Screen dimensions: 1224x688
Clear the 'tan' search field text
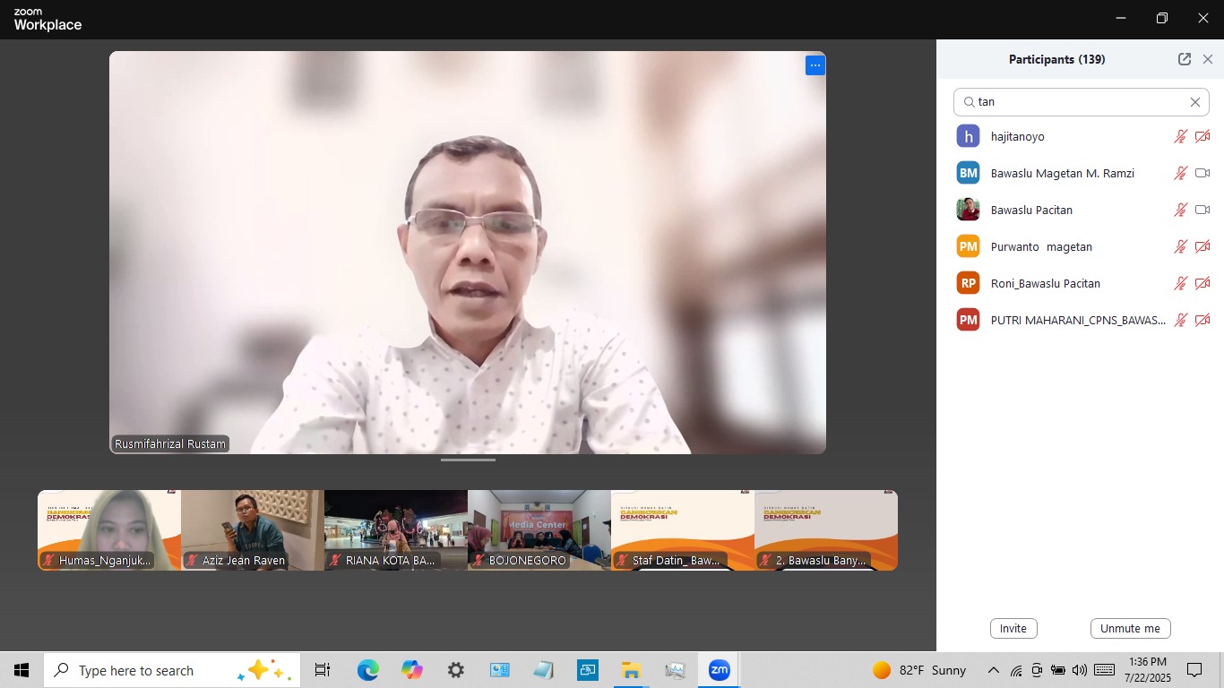1194,101
